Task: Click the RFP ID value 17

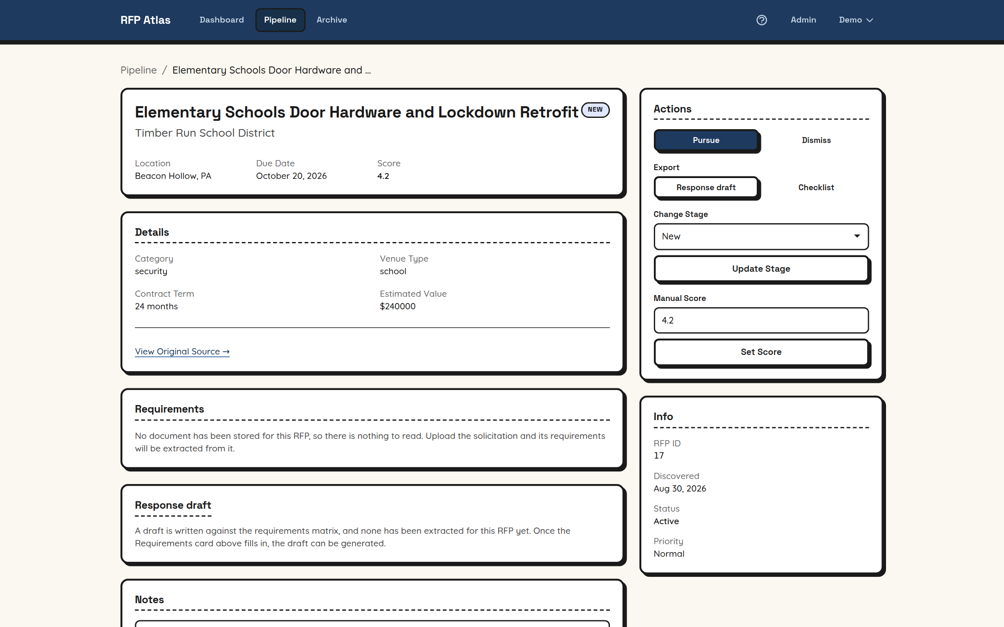Action: 659,456
